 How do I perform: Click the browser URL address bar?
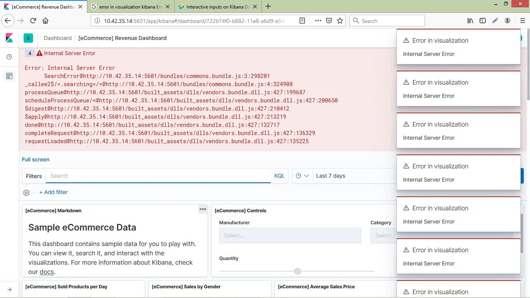coord(194,21)
